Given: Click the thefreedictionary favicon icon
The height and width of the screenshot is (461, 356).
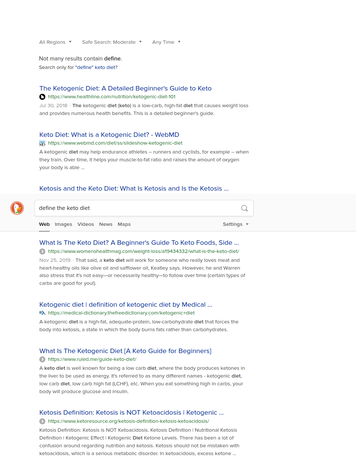Looking at the screenshot, I should click(x=42, y=313).
